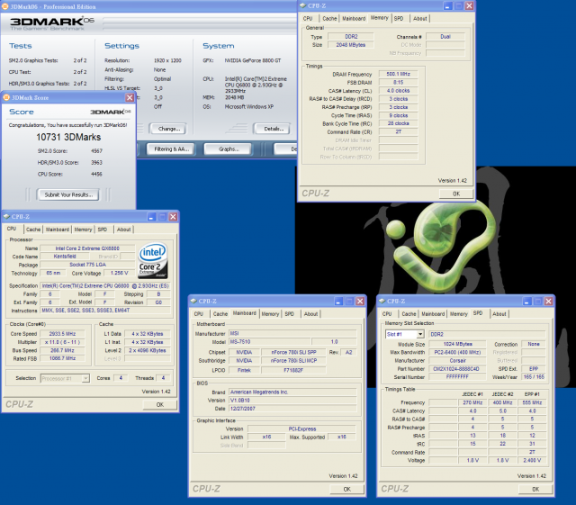Screen dimensions: 576x505
Task: Switch to Mainboard tab in CPU window
Action: coord(58,230)
